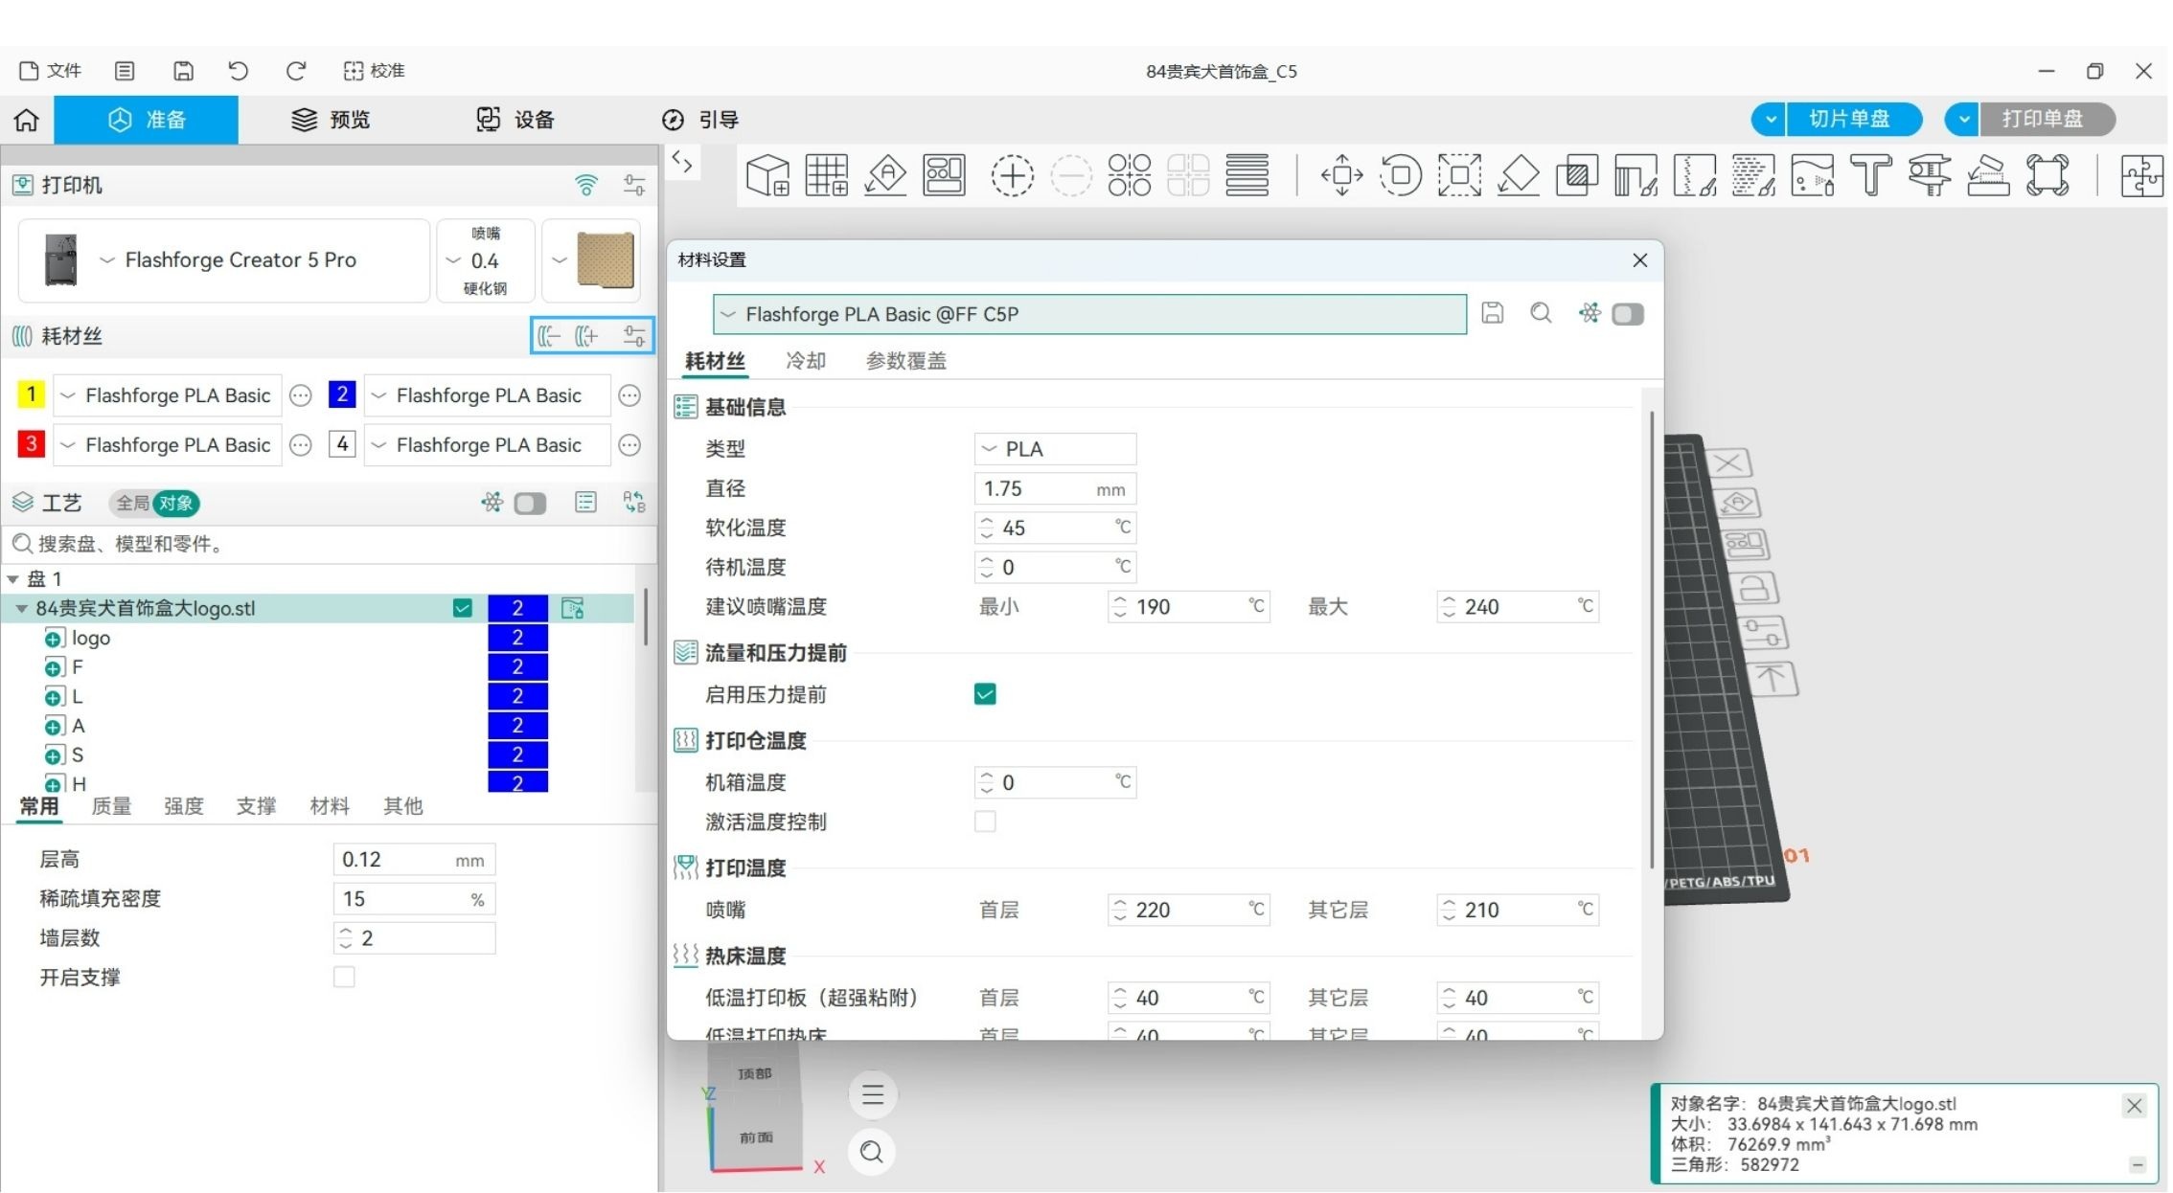Check the 开启支撑 checkbox
The width and height of the screenshot is (2173, 1193).
click(x=344, y=977)
